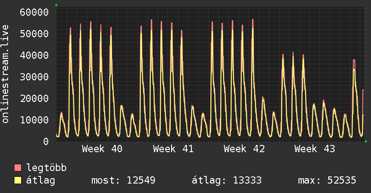
Task: Click the 60000 y-axis value
Action: [34, 12]
